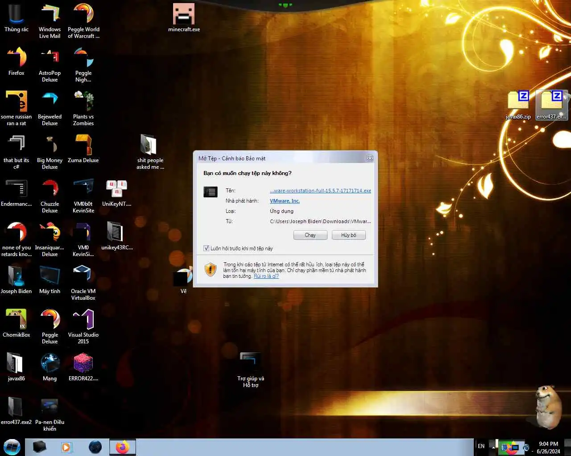This screenshot has width=571, height=456.
Task: Select the Peggle World of Warcraft icon
Action: pos(83,21)
